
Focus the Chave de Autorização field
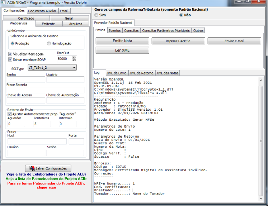(x=65, y=100)
